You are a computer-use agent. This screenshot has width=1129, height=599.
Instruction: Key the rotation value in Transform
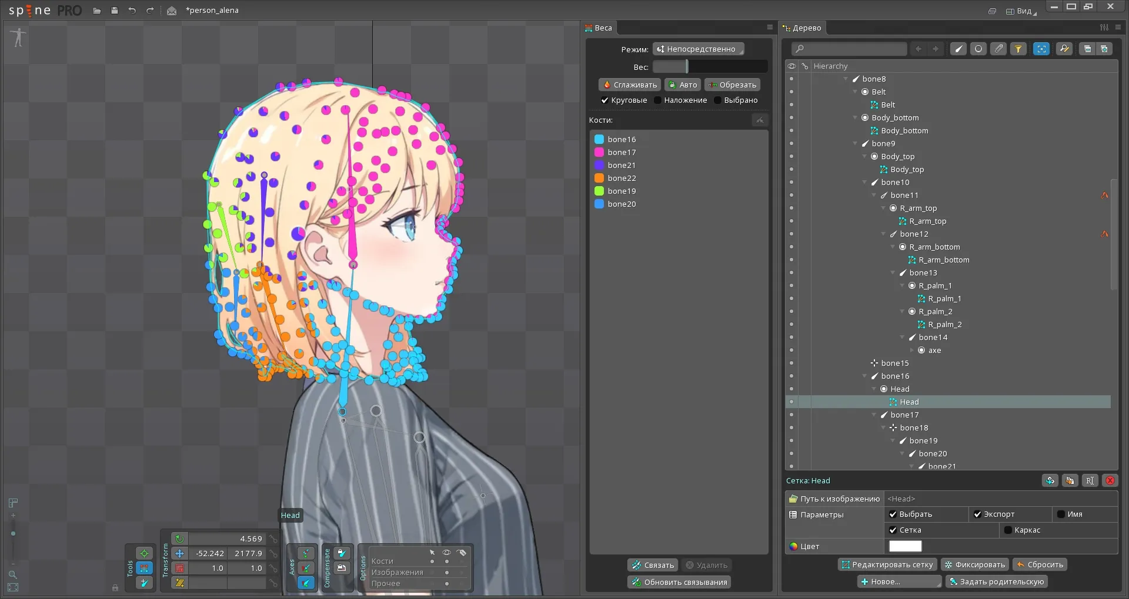(x=273, y=539)
